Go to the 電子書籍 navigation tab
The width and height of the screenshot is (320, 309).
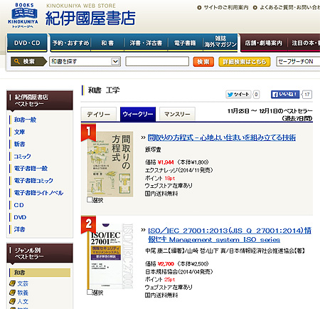[185, 43]
